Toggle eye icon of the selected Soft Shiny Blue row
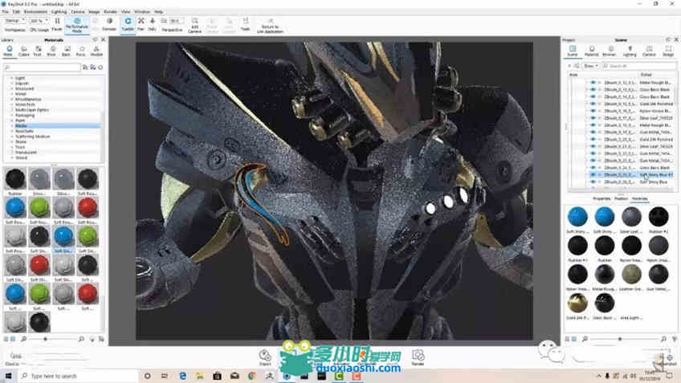 pos(593,175)
